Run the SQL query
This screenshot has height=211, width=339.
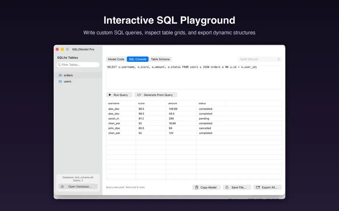pos(119,95)
